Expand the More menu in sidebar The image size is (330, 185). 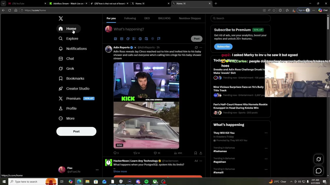pyautogui.click(x=67, y=118)
